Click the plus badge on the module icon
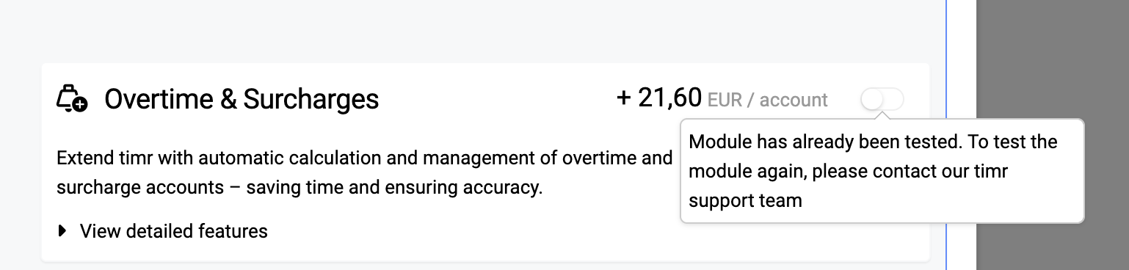Image resolution: width=1129 pixels, height=270 pixels. point(80,105)
